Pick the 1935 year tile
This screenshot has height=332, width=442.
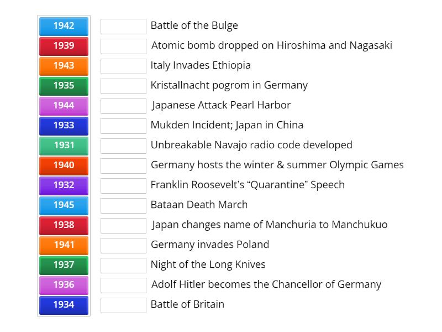coord(64,86)
